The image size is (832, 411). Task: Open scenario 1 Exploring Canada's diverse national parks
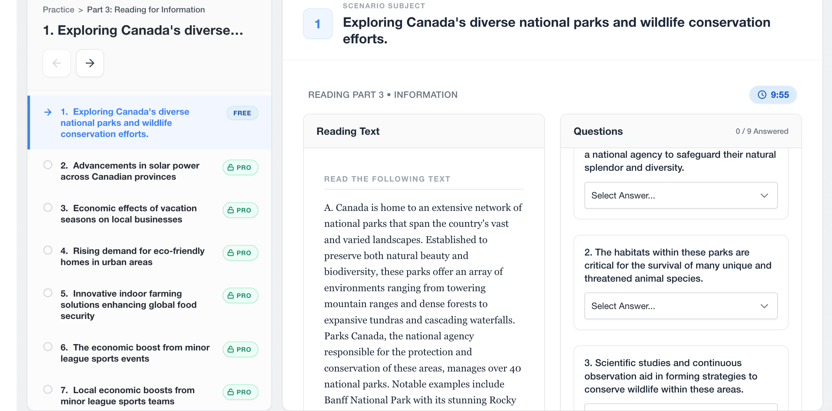point(125,123)
